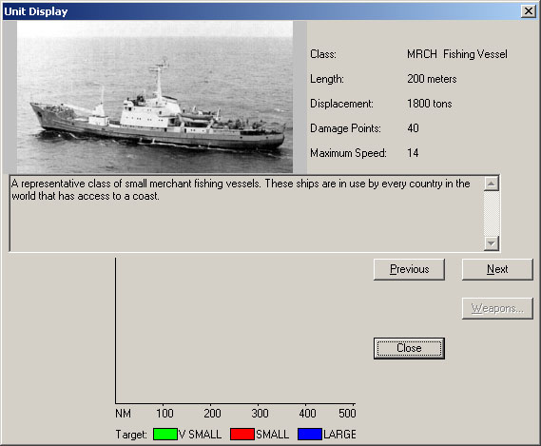Screen dimensions: 541x446
Task: Click the MRCH Fishing Vessel class value
Action: pyautogui.click(x=457, y=54)
